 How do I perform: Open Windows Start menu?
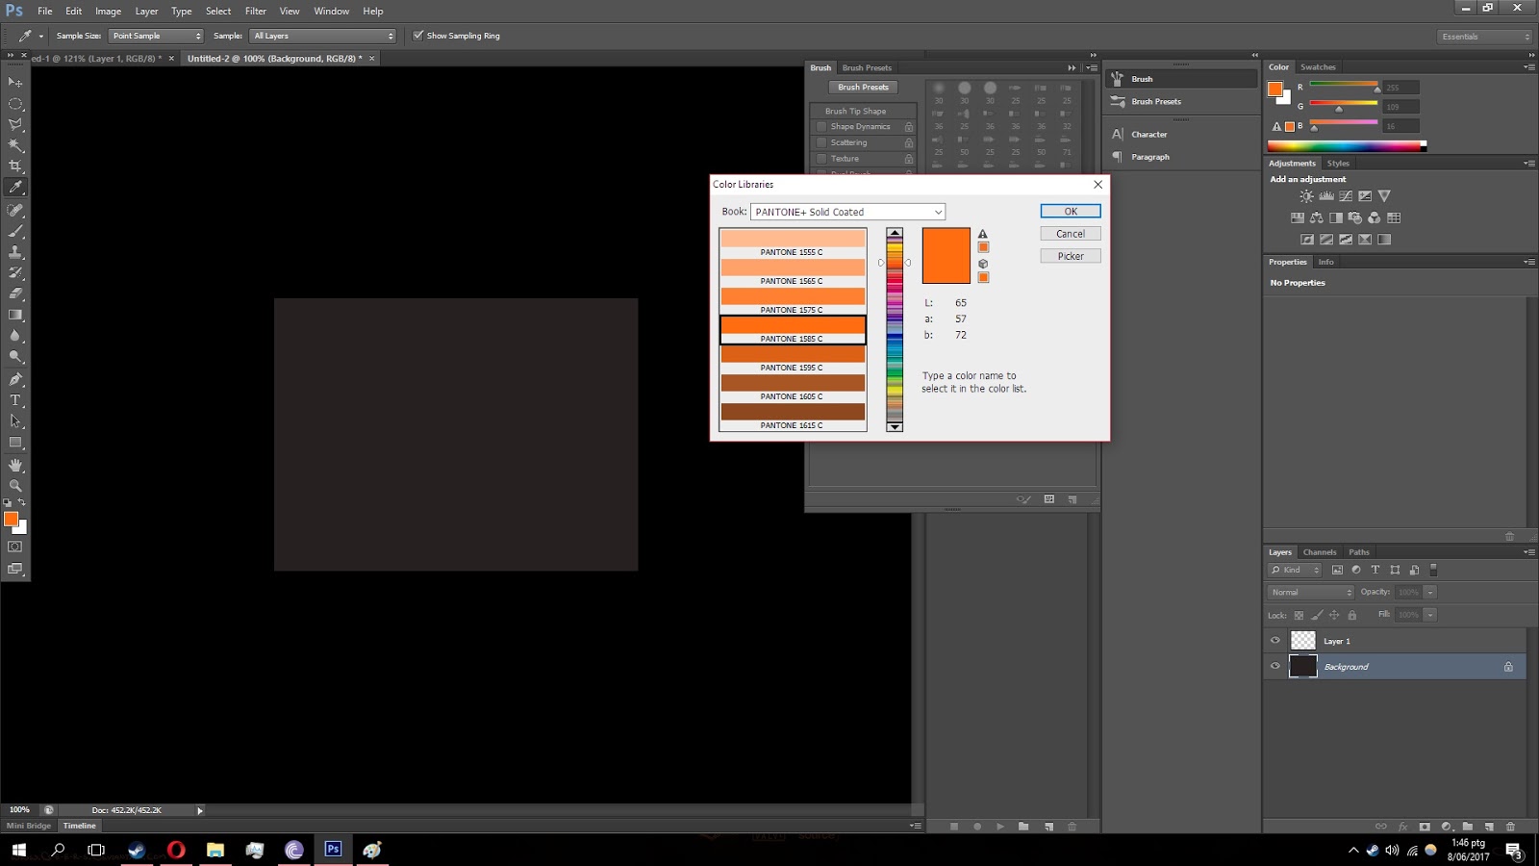[18, 850]
